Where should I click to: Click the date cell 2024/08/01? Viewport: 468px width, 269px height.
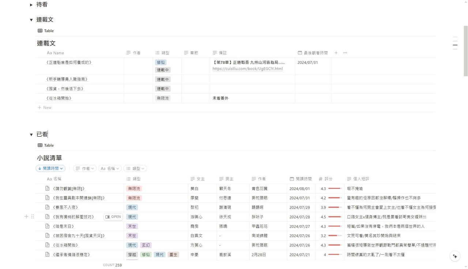click(301, 189)
